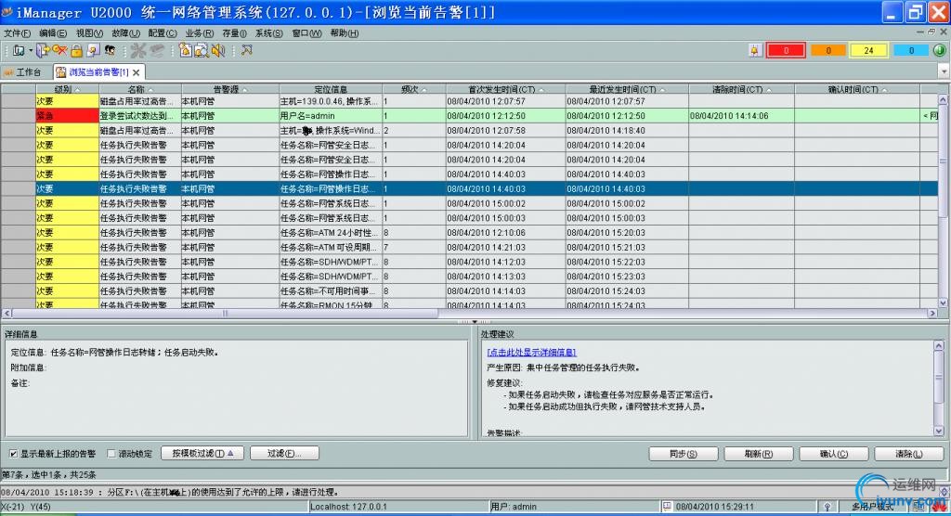Click the status bar icon before the date/time
951x516 pixels.
667,507
